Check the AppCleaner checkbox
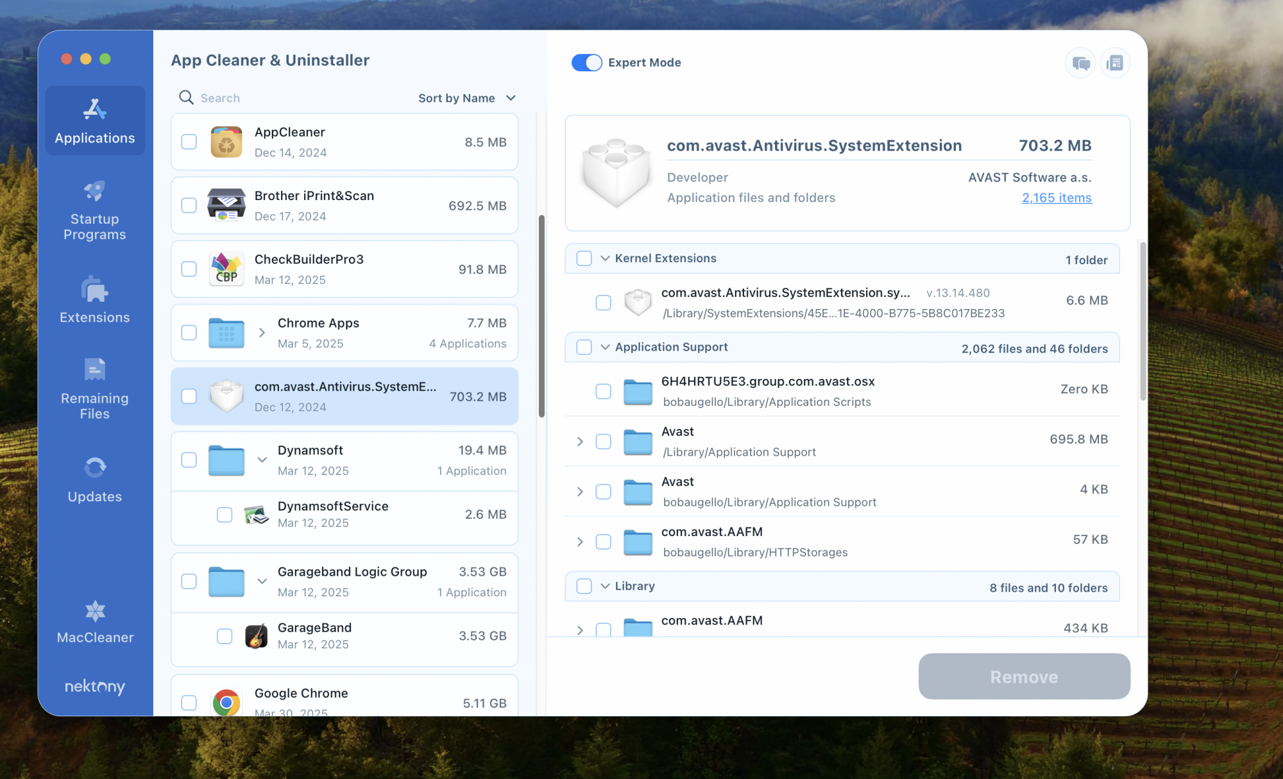 click(189, 142)
